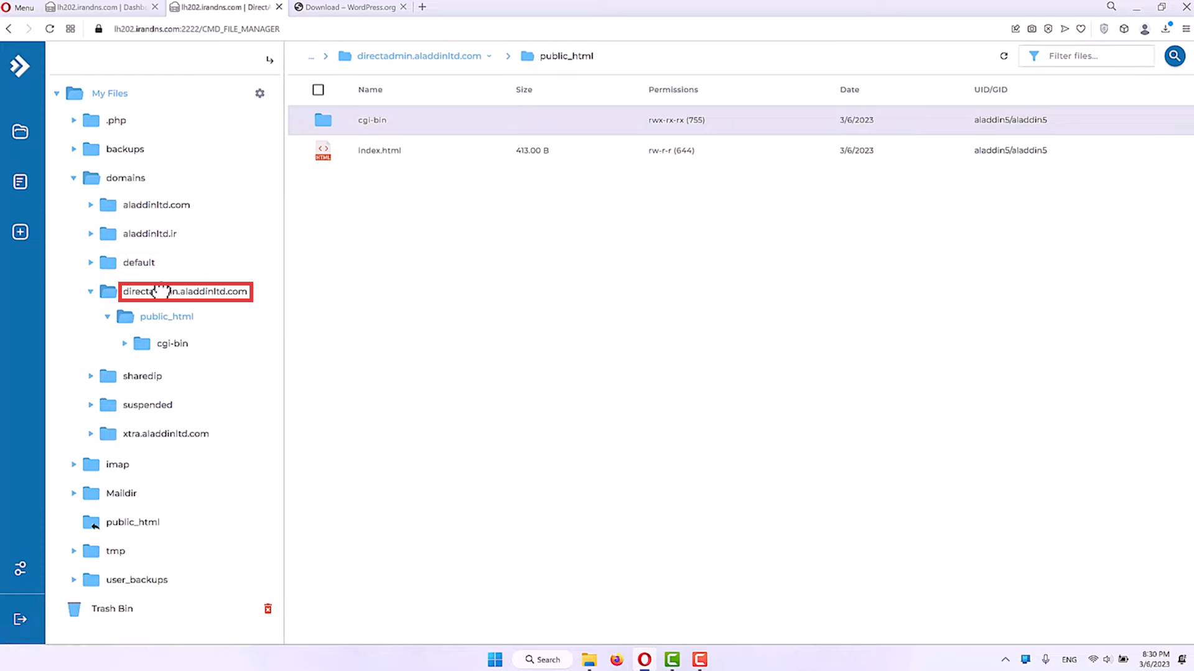Switch to the Dashboard browser tab

pos(102,7)
